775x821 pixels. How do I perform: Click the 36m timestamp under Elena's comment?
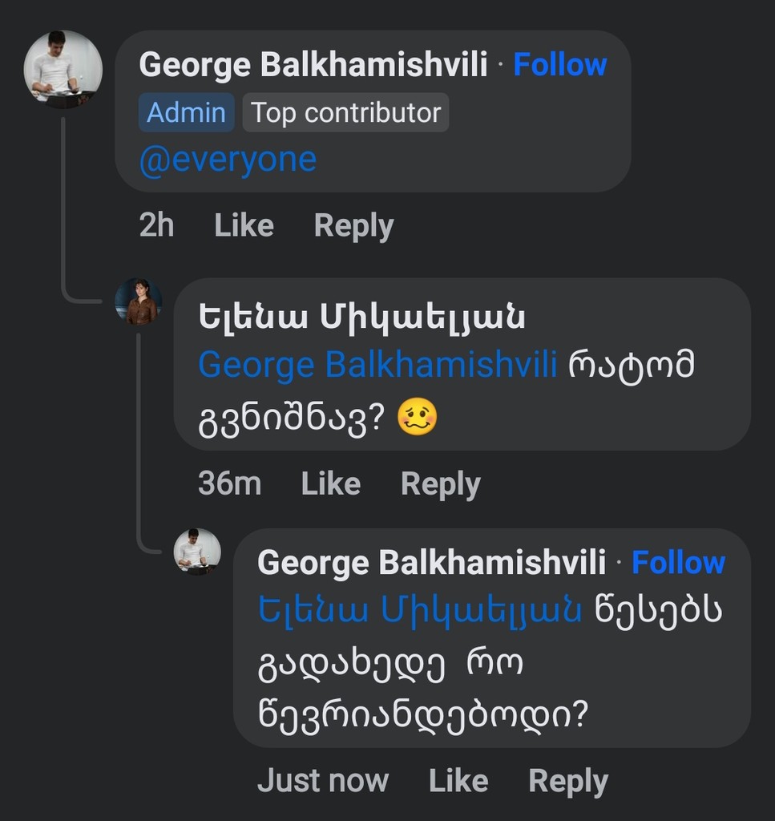[229, 483]
